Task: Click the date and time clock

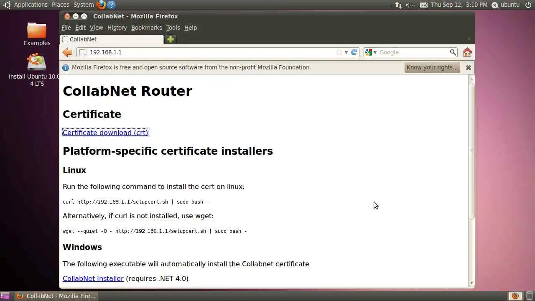Action: (459, 5)
